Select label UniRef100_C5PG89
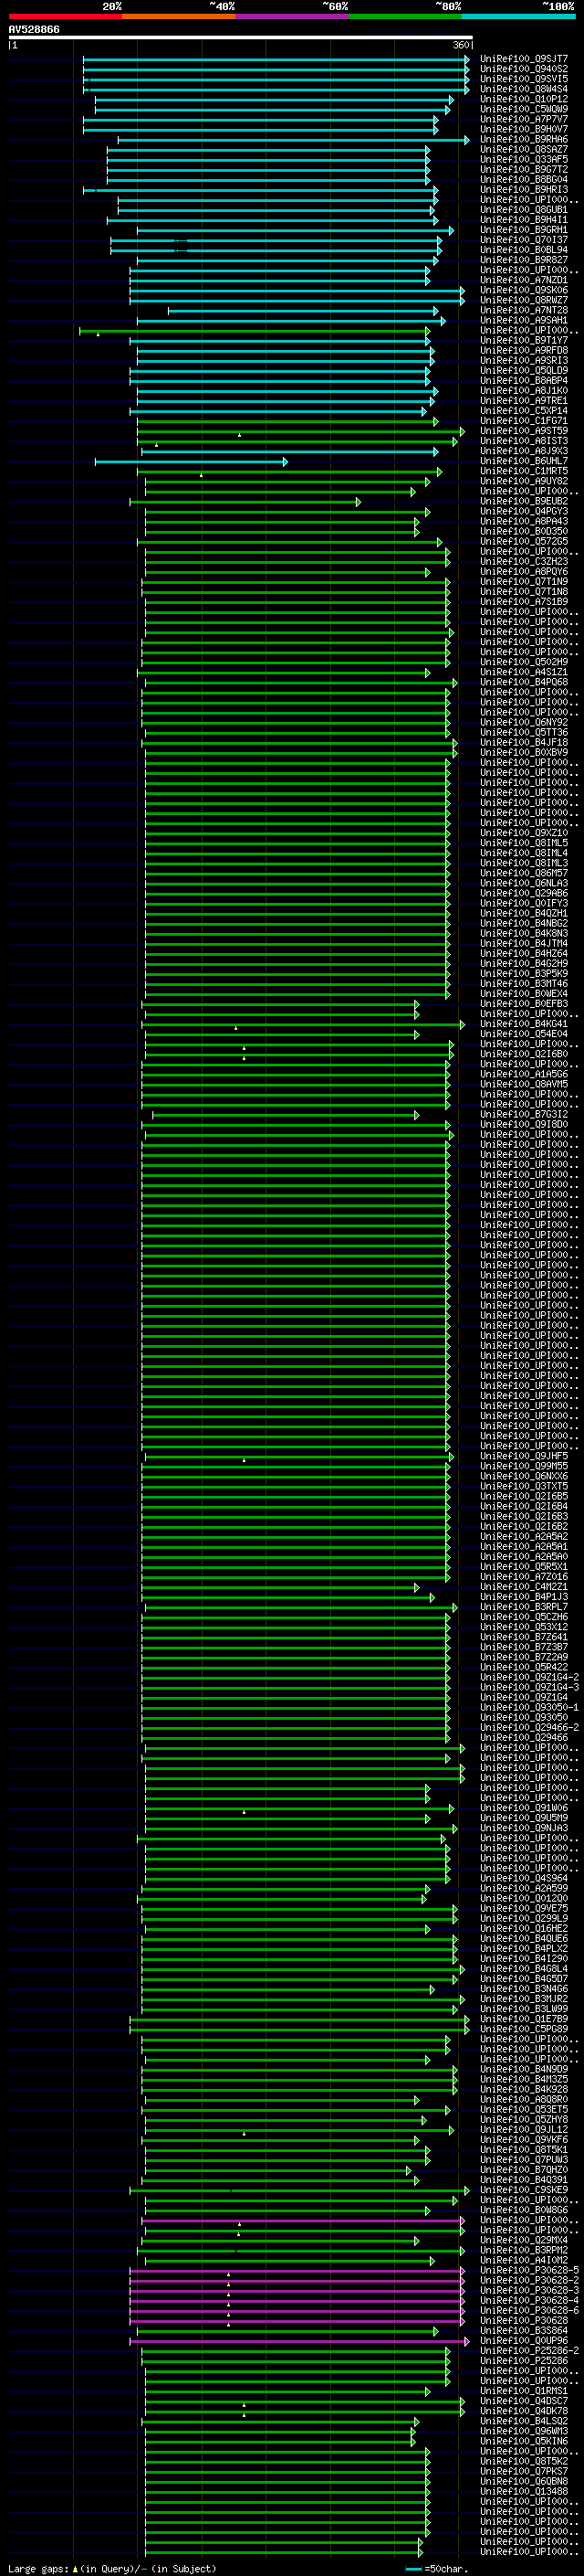584x2576 pixels. [x=524, y=2029]
